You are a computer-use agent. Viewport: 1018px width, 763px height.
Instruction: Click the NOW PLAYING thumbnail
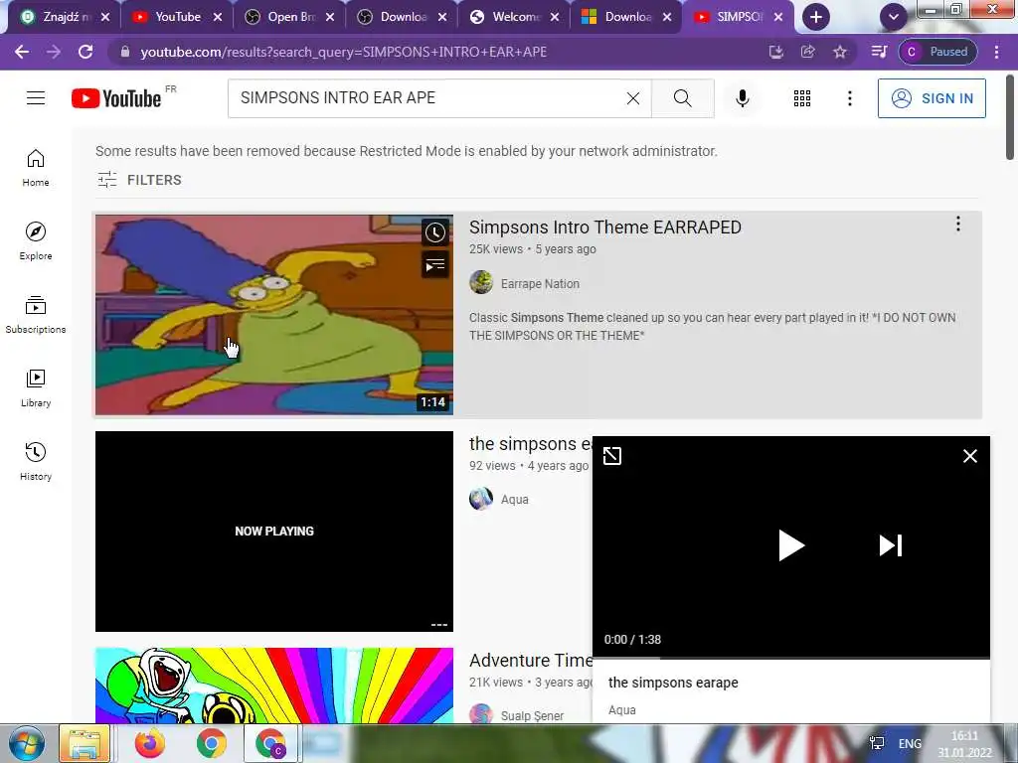(274, 531)
